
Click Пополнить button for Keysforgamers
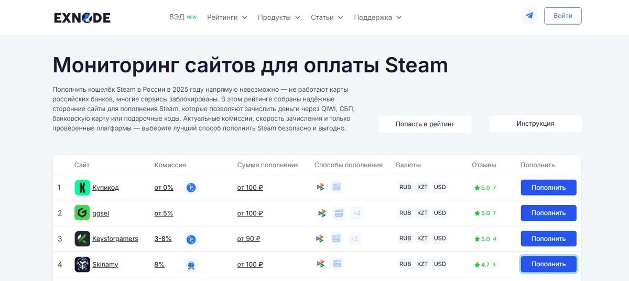pos(548,239)
